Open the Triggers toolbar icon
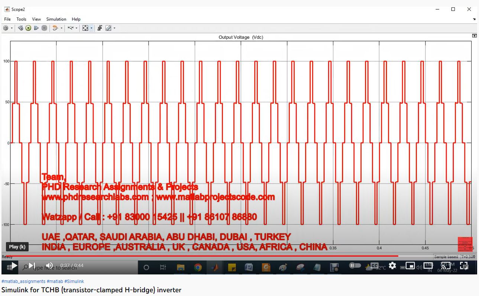The width and height of the screenshot is (479, 296). [x=100, y=28]
